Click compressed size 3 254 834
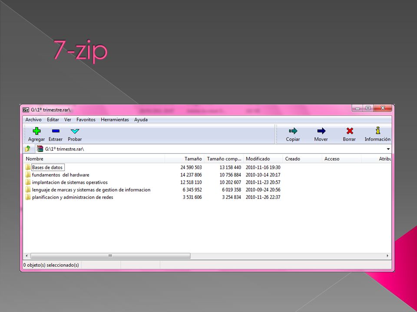Screen dimensions: 417x312 click(x=232, y=197)
